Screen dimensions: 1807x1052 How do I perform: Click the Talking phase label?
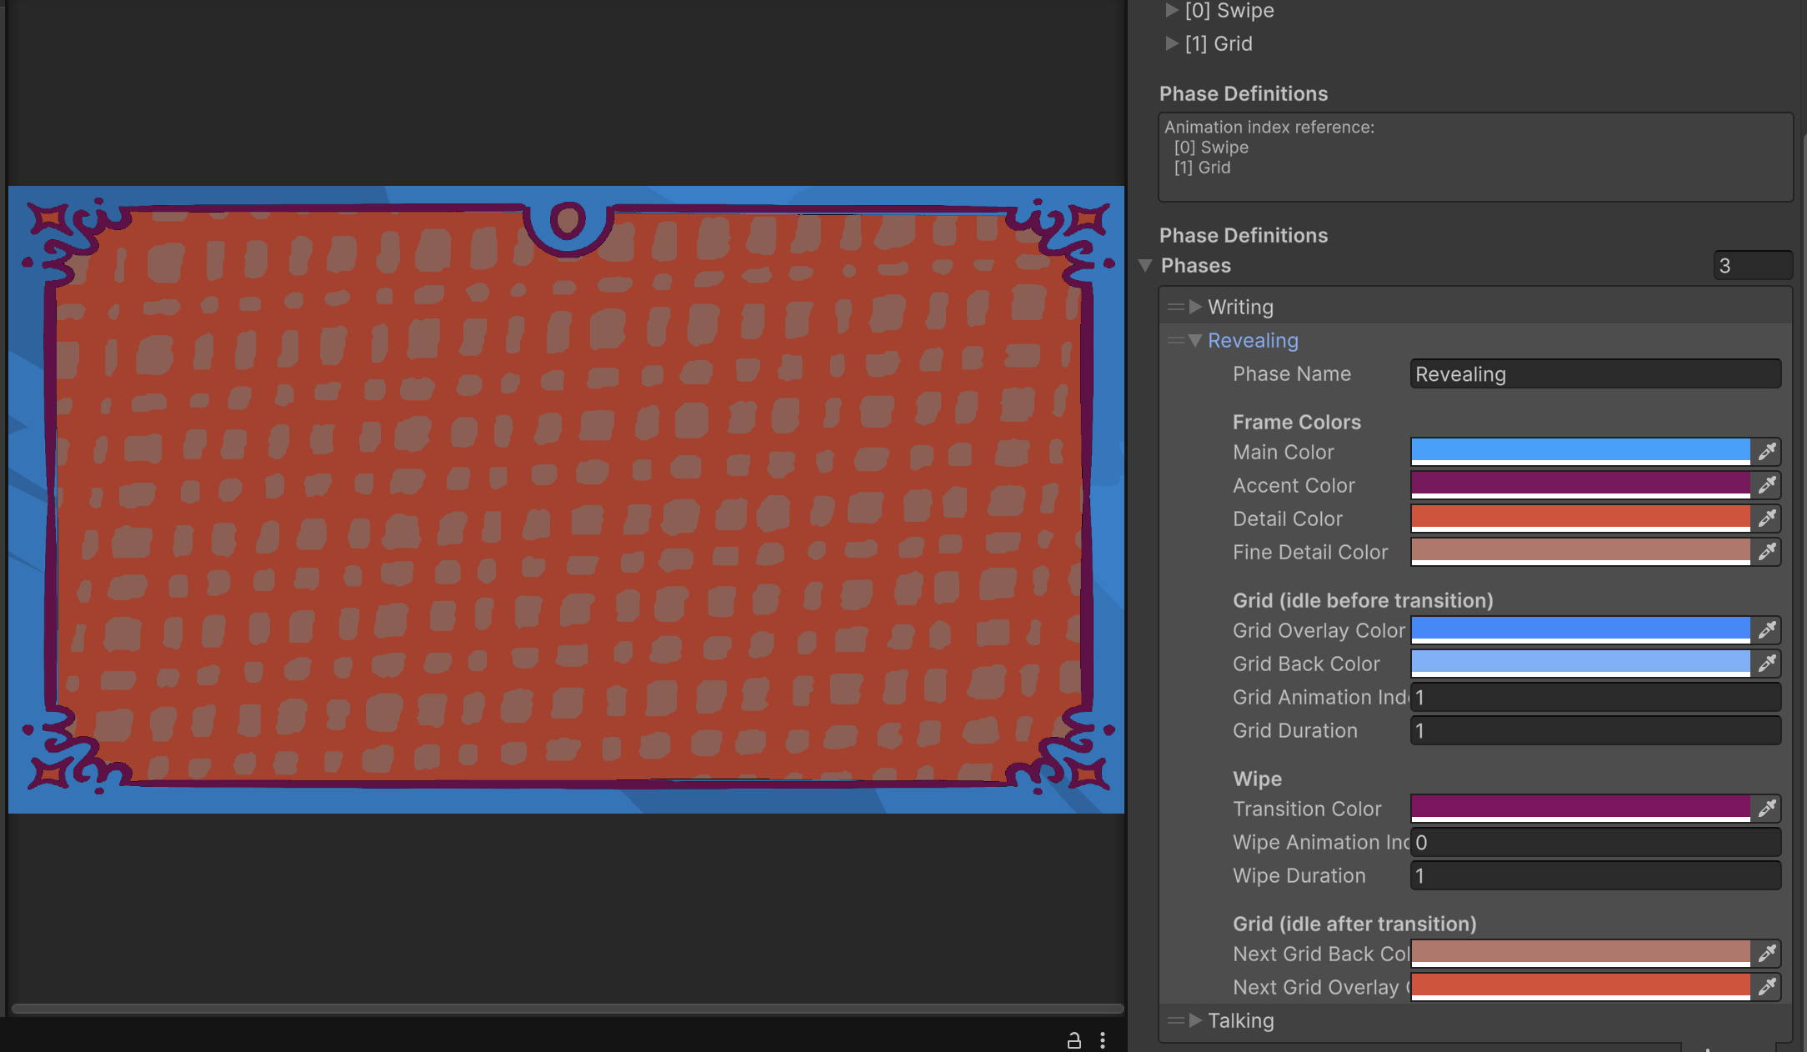click(1240, 1020)
